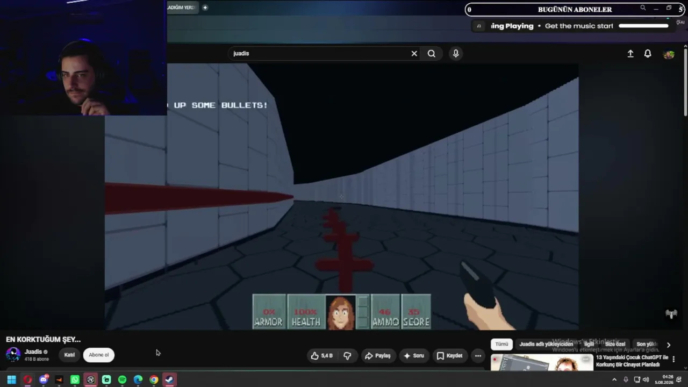Screen dimensions: 688x387
Task: Open the Juadis channel name link
Action: click(x=33, y=352)
